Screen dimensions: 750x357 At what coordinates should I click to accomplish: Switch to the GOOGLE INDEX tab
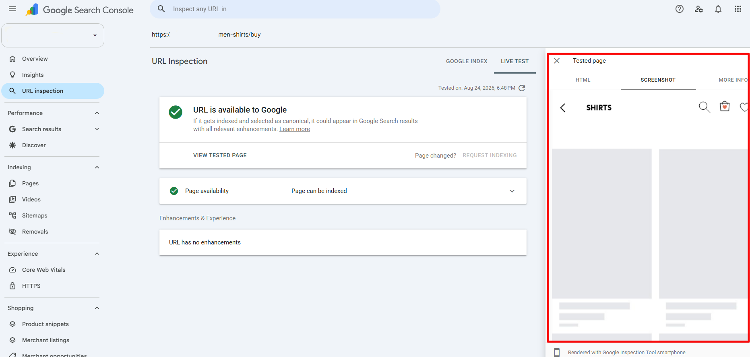[467, 61]
